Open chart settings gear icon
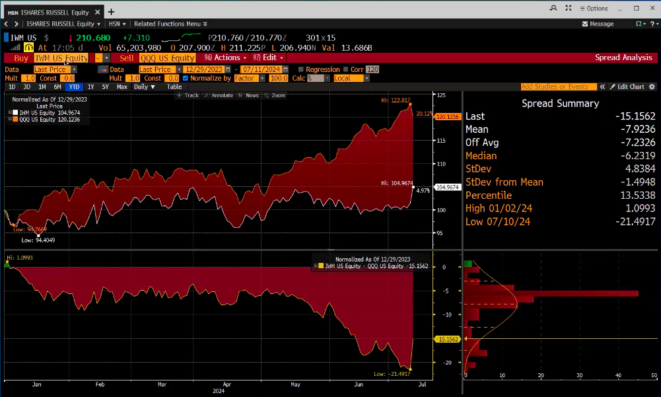The height and width of the screenshot is (397, 661). click(x=652, y=87)
